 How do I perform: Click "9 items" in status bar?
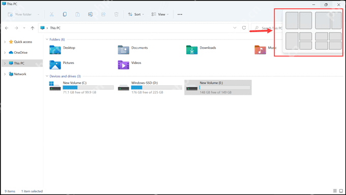click(x=10, y=191)
